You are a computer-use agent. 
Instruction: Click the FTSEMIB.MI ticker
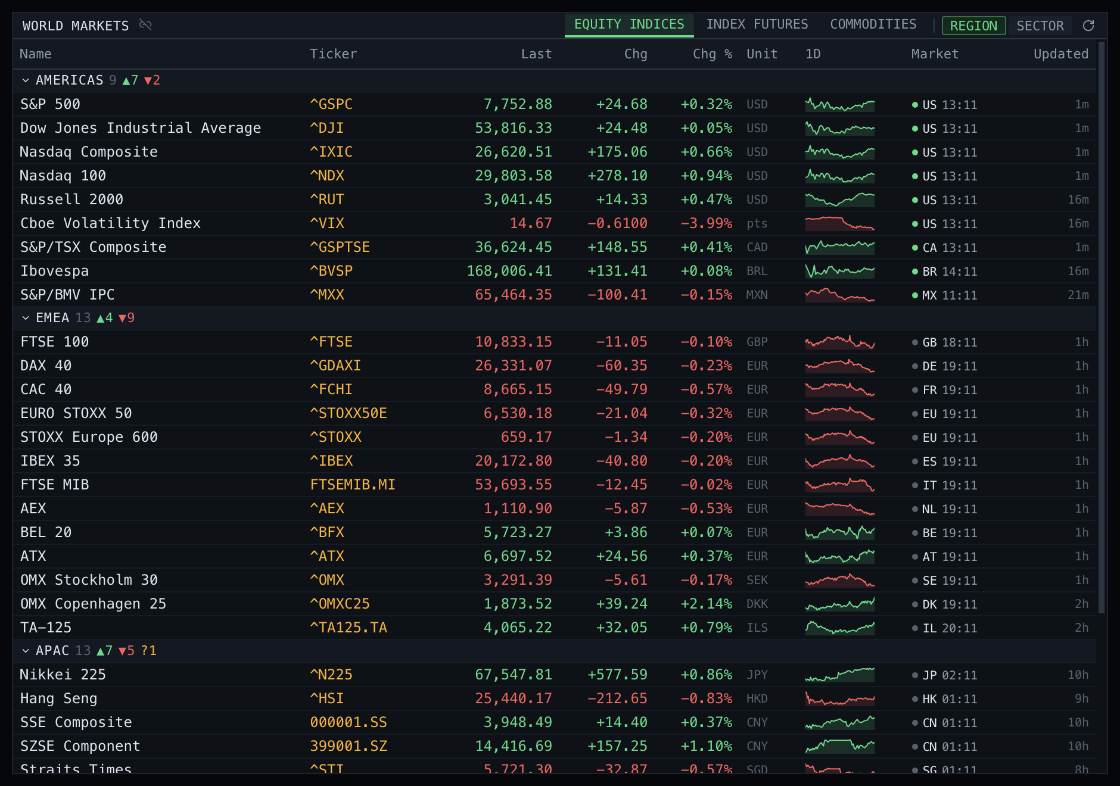[x=353, y=485]
